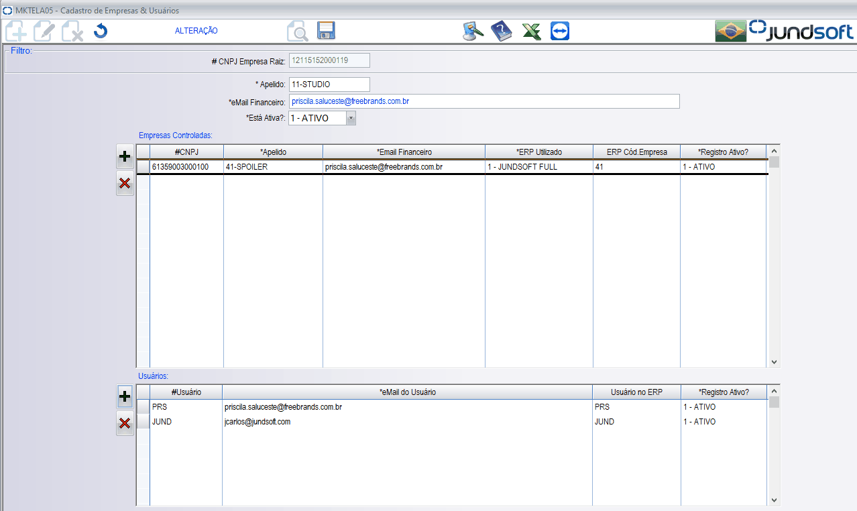This screenshot has width=857, height=511.
Task: Save changes with the floppy disk icon
Action: [x=326, y=31]
